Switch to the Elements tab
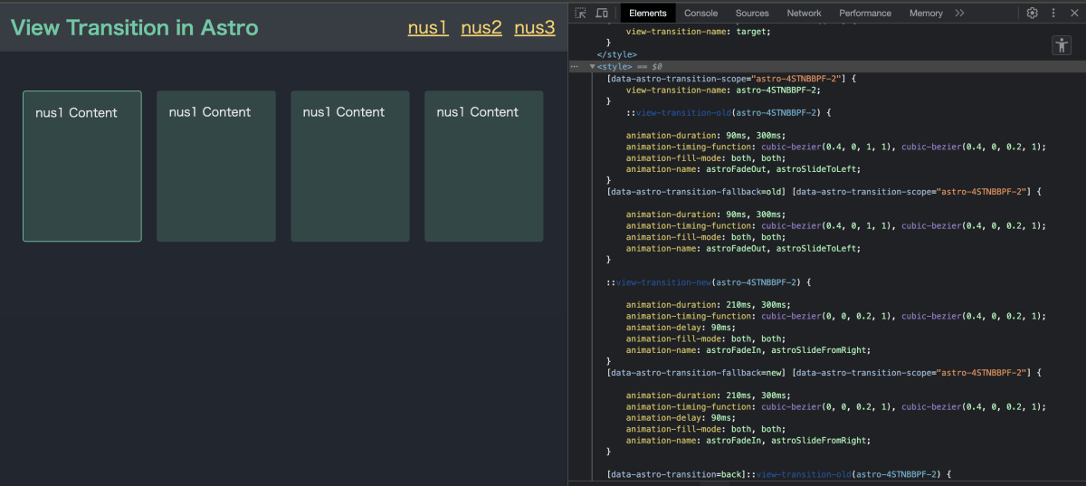The width and height of the screenshot is (1086, 486). [648, 13]
